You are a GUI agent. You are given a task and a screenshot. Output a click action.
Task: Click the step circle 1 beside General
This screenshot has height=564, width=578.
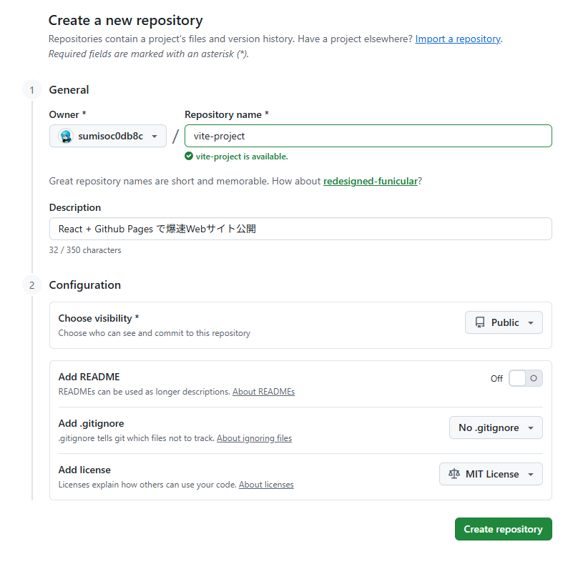tap(31, 90)
